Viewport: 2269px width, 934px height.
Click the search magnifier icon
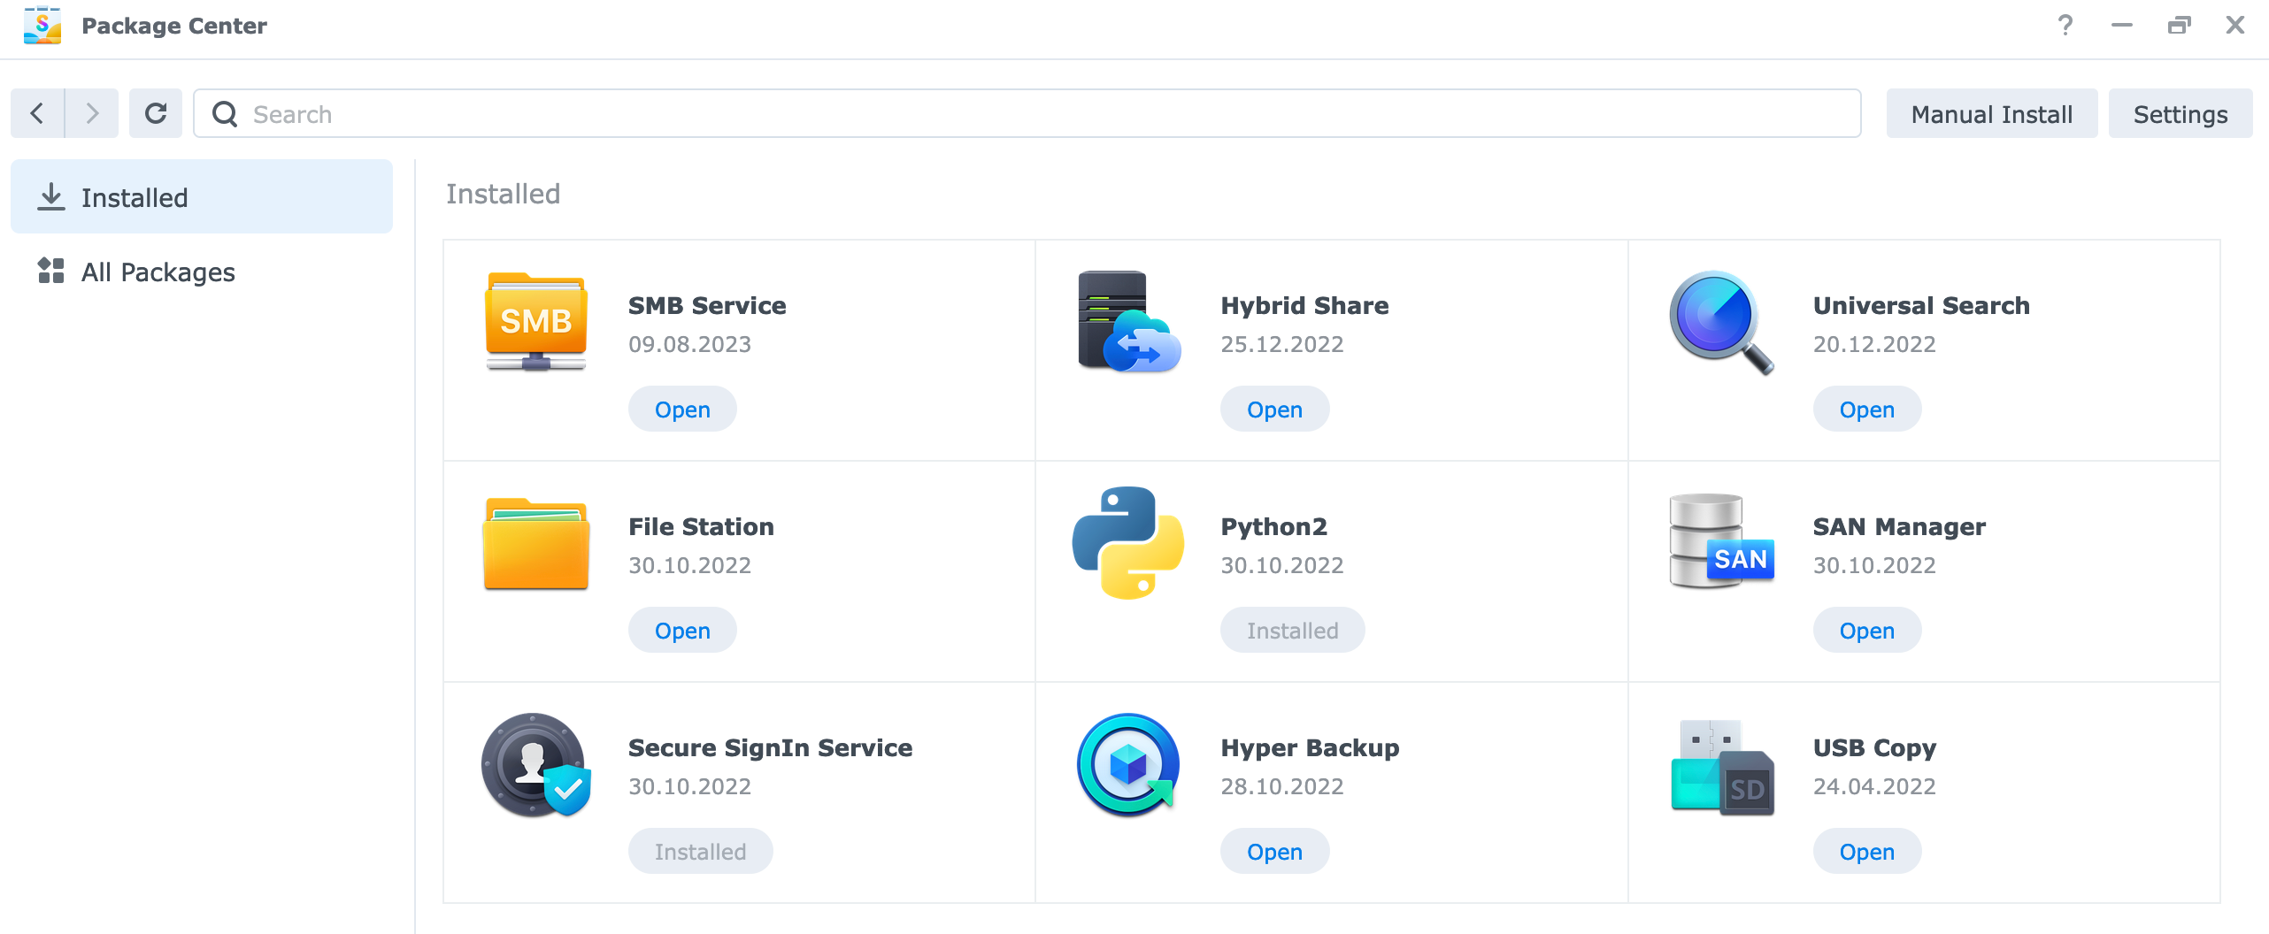tap(225, 114)
